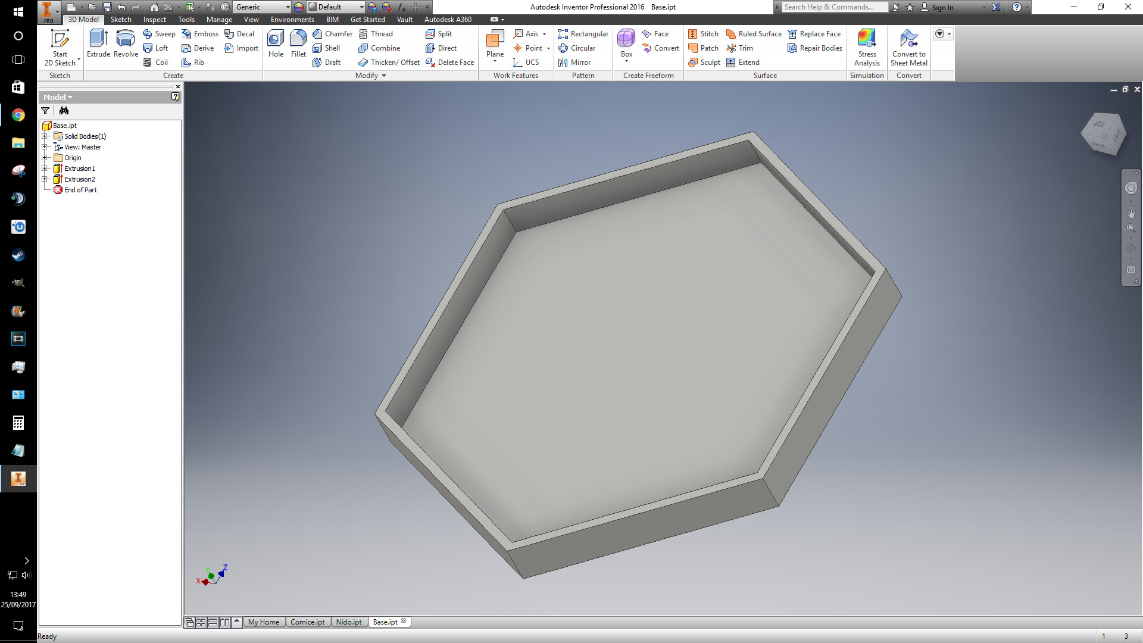Expand the Extrusion1 tree node
This screenshot has width=1143, height=643.
(x=44, y=168)
